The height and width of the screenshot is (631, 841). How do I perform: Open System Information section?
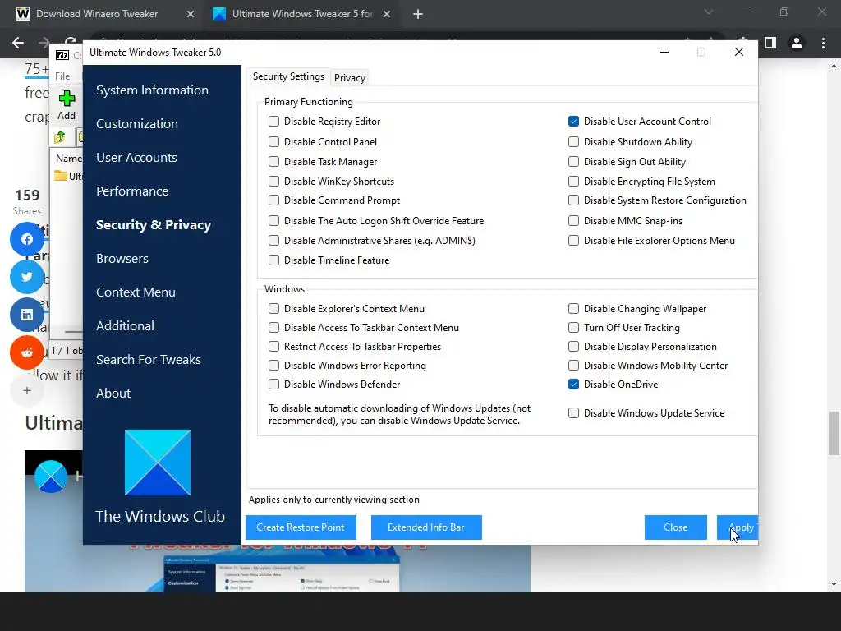tap(152, 90)
